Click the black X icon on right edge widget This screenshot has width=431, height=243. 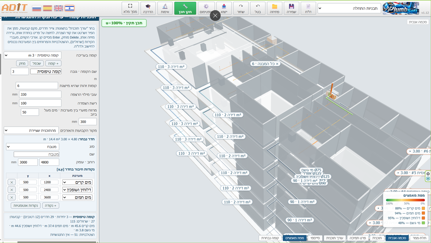pyautogui.click(x=428, y=174)
